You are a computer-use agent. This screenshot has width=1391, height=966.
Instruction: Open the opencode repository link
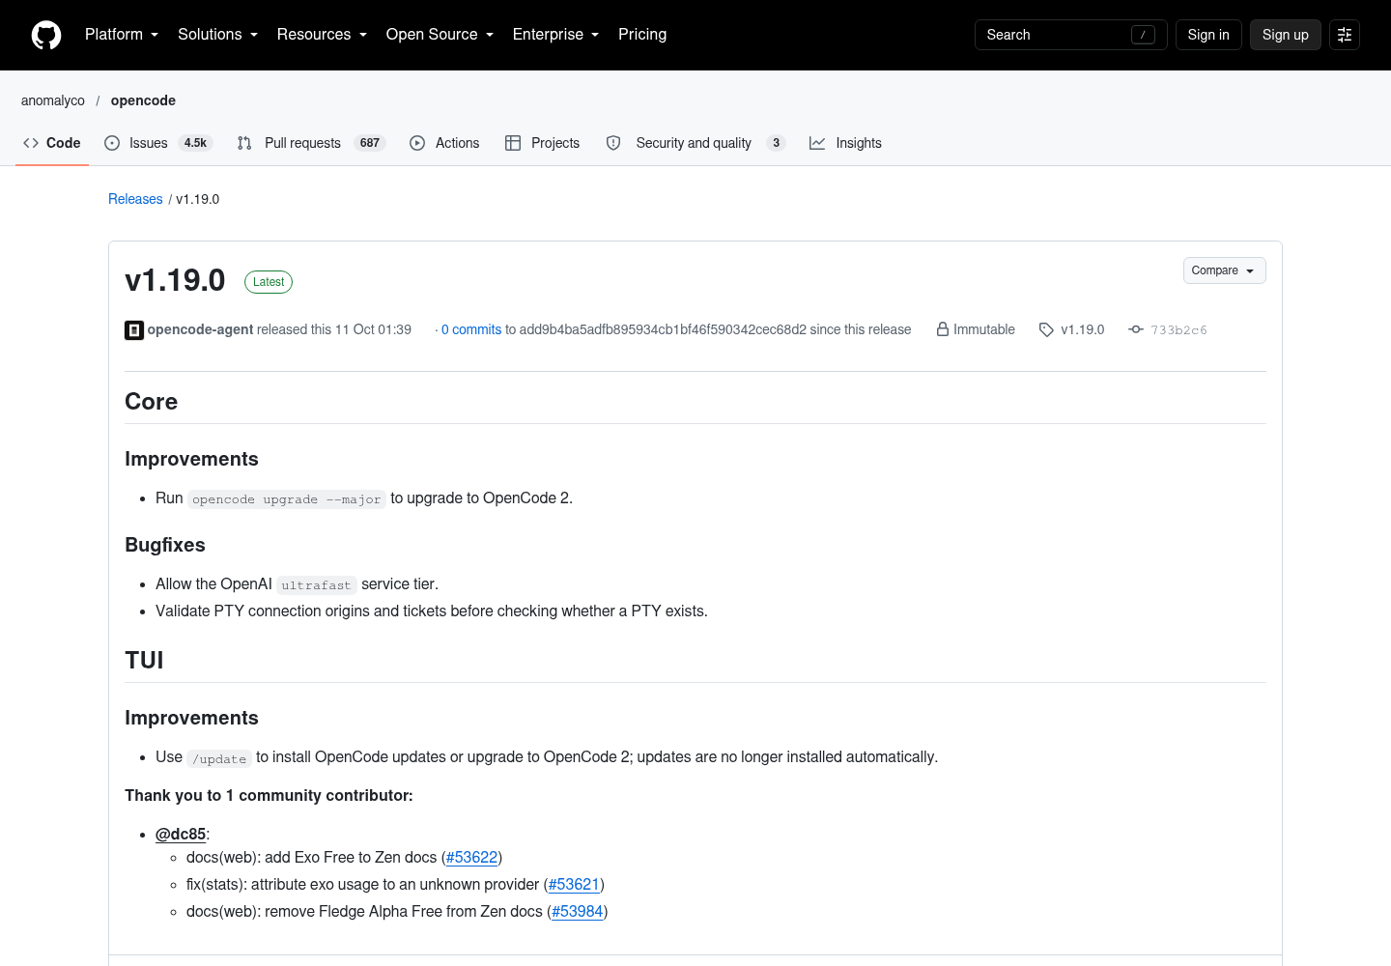coord(143,100)
